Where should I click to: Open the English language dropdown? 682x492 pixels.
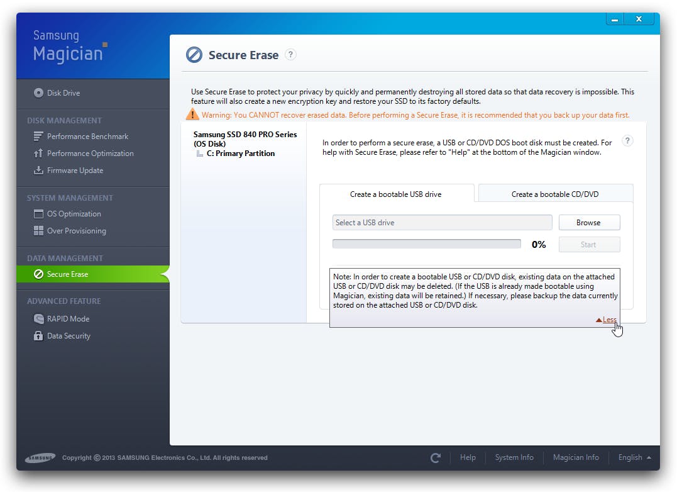pos(633,457)
